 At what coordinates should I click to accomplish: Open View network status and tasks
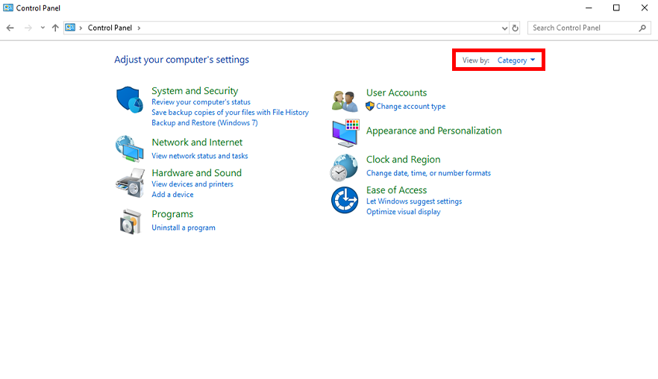(199, 156)
